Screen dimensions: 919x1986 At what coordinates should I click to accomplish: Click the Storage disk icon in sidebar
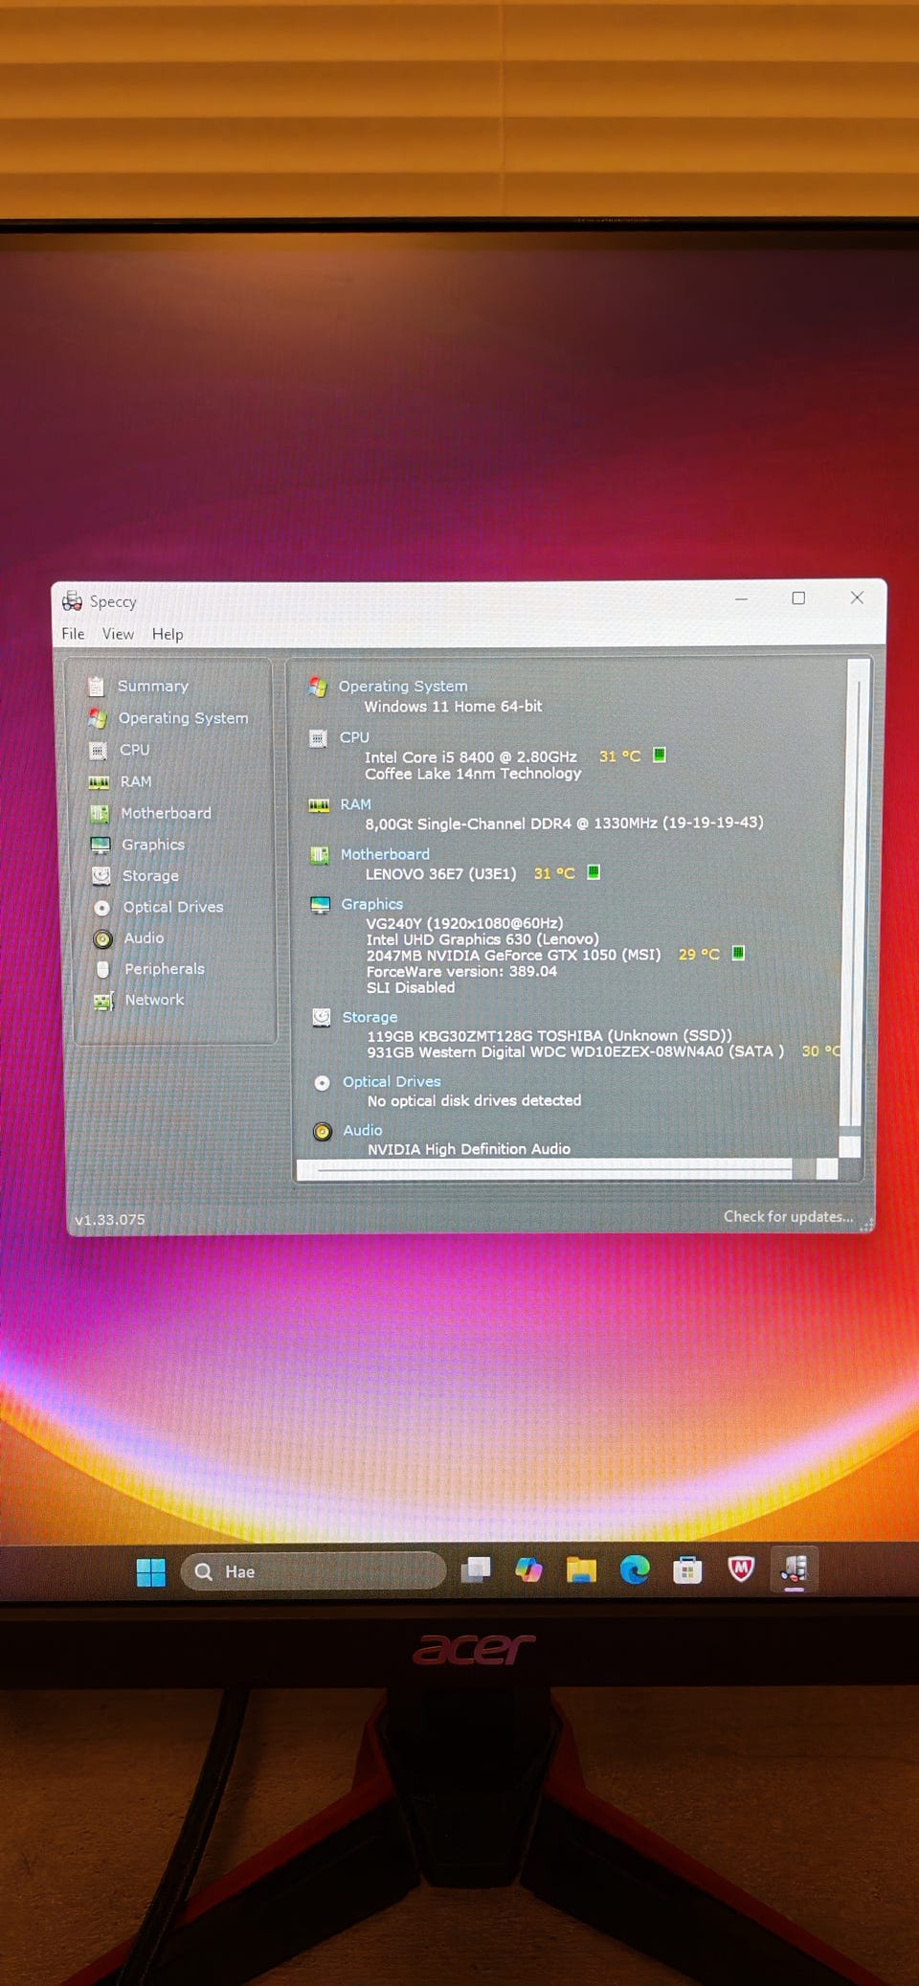click(101, 875)
